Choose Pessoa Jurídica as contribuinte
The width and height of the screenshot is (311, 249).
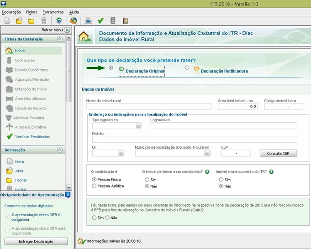pyautogui.click(x=94, y=186)
